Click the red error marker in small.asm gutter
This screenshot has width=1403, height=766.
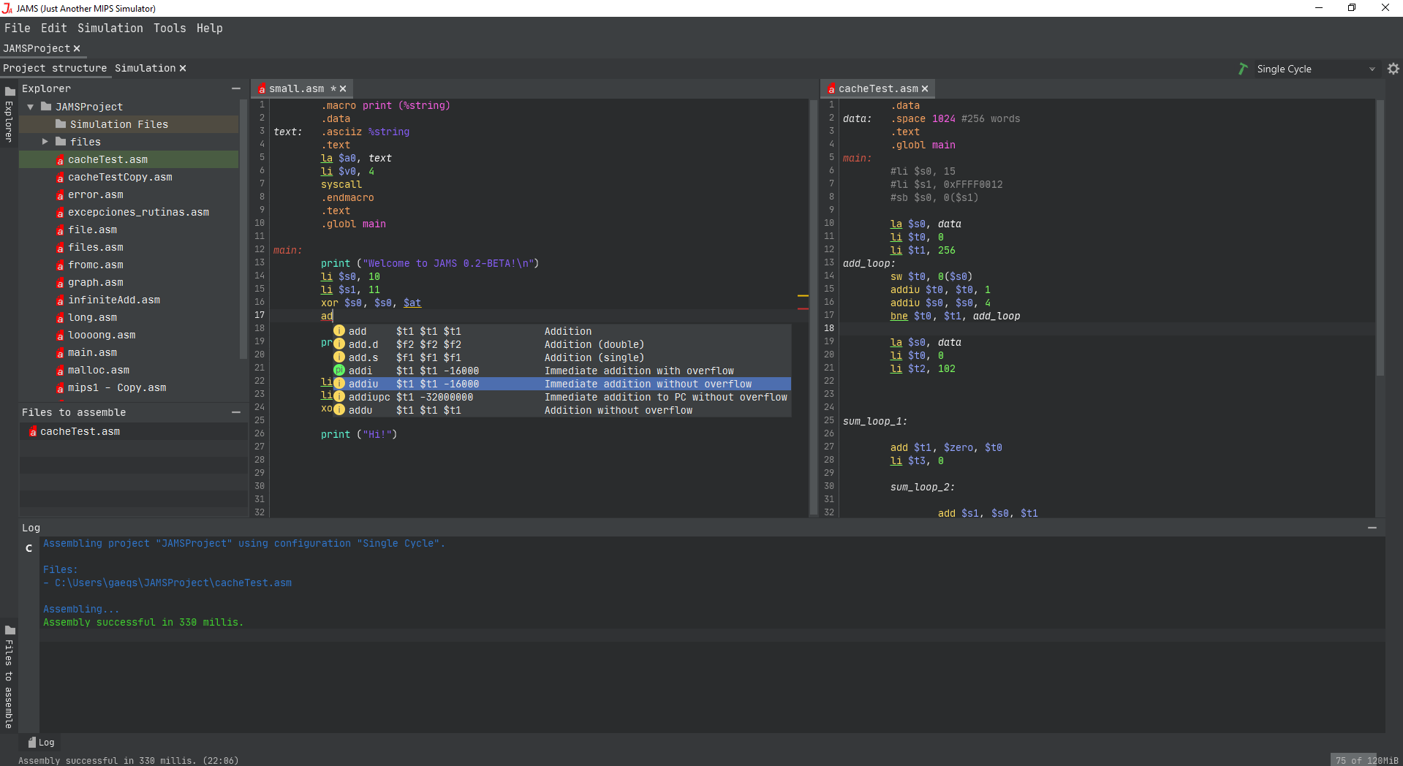click(x=803, y=309)
